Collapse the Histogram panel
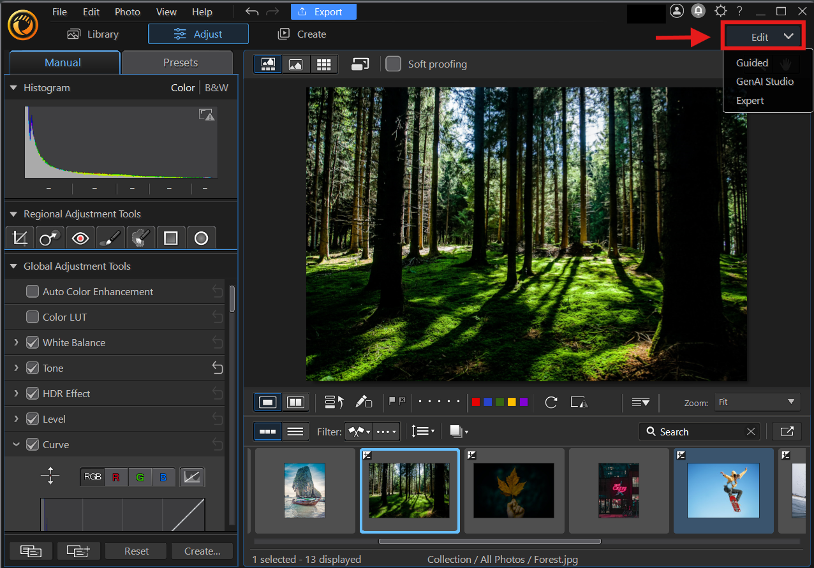814x568 pixels. (x=13, y=87)
